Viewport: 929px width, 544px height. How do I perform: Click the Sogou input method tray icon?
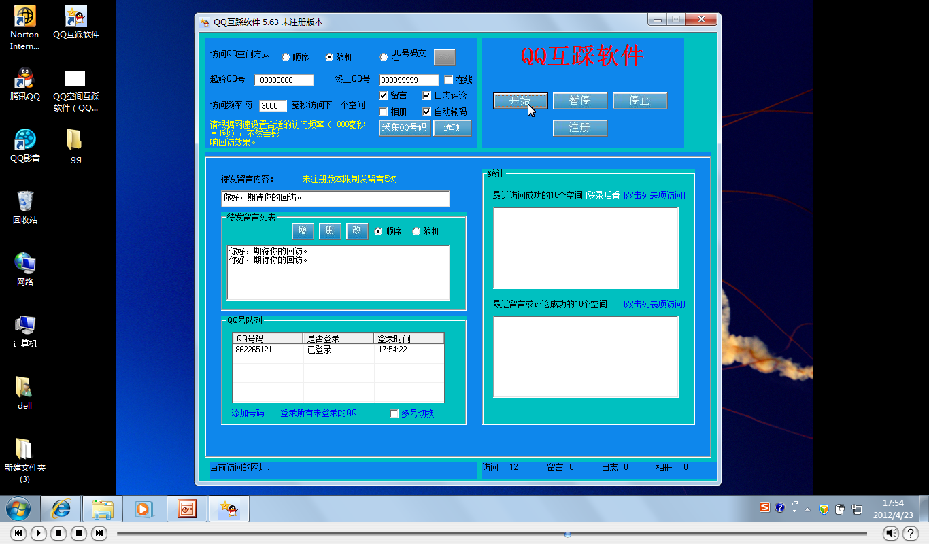click(x=765, y=508)
